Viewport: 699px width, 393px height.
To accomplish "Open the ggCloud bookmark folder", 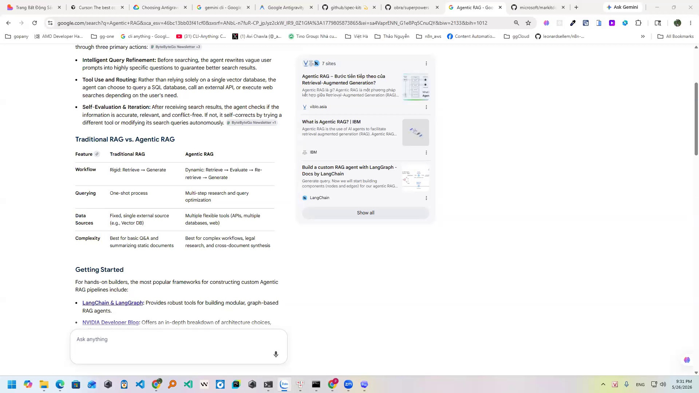I will click(517, 36).
